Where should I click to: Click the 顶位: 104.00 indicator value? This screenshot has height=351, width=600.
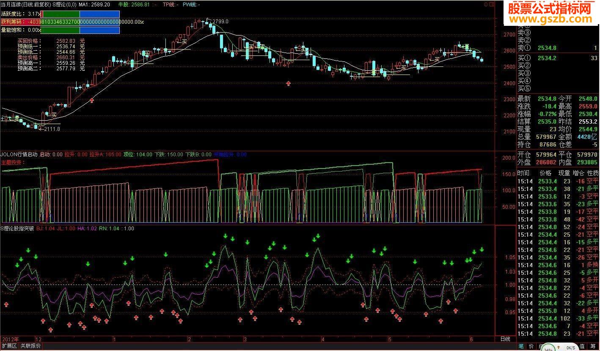pos(138,155)
